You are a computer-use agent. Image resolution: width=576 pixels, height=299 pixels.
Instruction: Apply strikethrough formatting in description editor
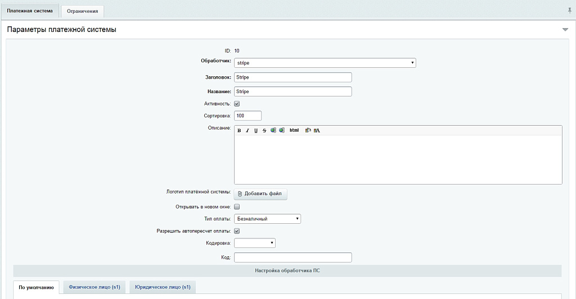[x=264, y=131]
